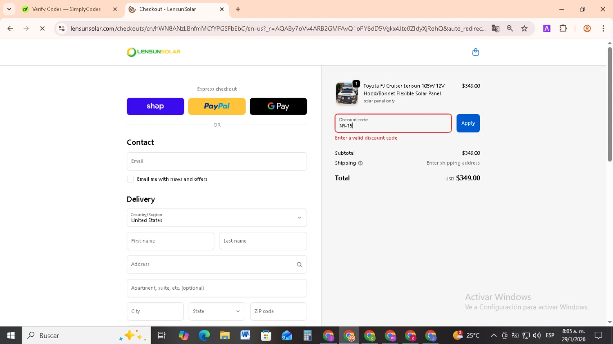Image resolution: width=613 pixels, height=344 pixels.
Task: Close the Verify Codes SimplyCodes tab
Action: click(115, 9)
